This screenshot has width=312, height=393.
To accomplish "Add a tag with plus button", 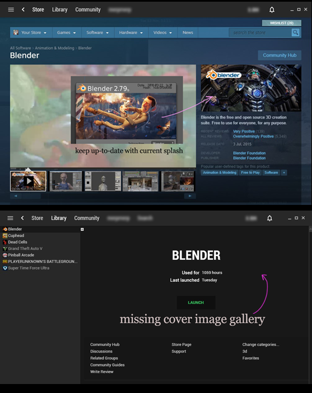I will (x=284, y=172).
